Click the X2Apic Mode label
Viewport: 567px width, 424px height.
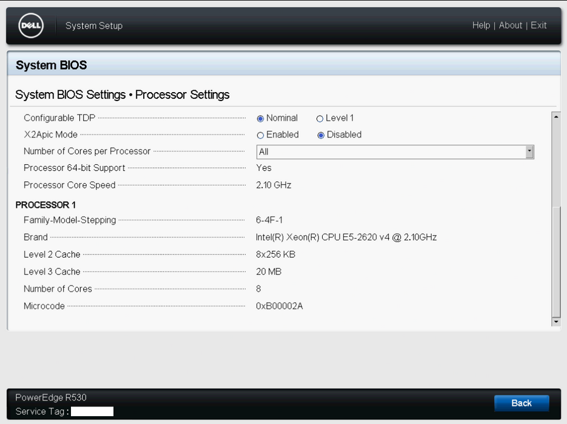tap(50, 134)
